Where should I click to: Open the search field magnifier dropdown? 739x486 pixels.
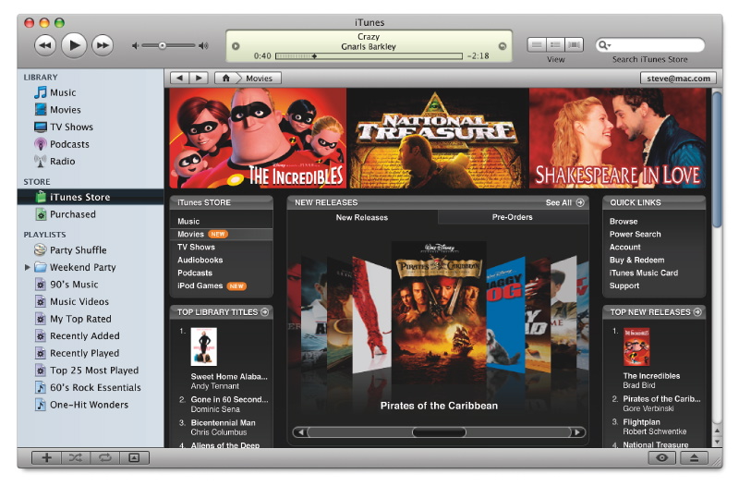pyautogui.click(x=605, y=45)
